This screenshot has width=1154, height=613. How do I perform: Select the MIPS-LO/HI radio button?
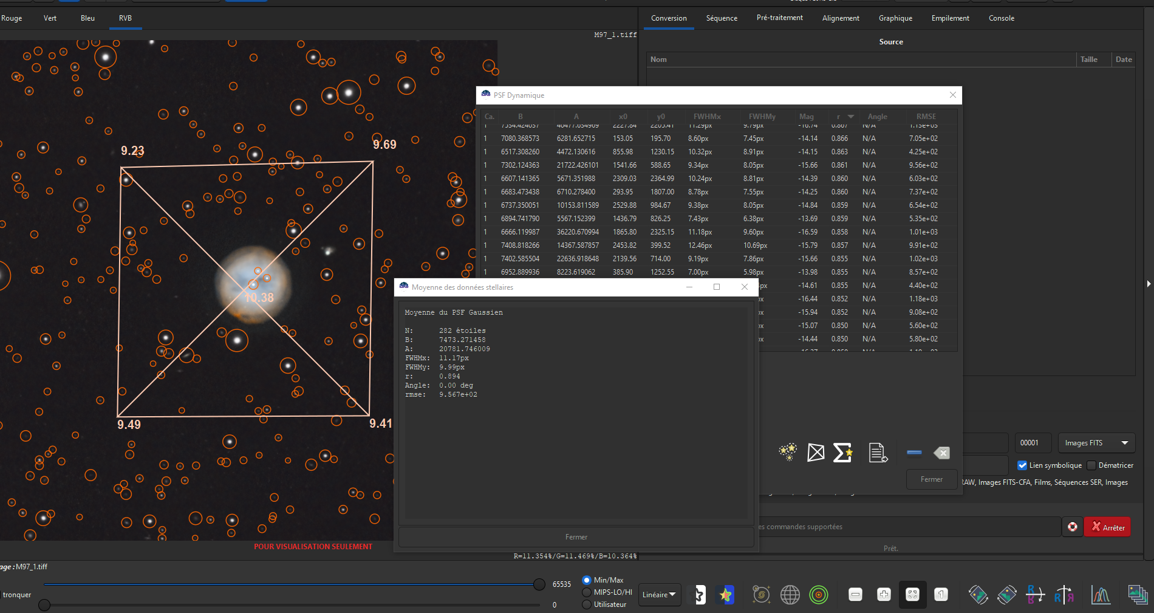pyautogui.click(x=587, y=592)
